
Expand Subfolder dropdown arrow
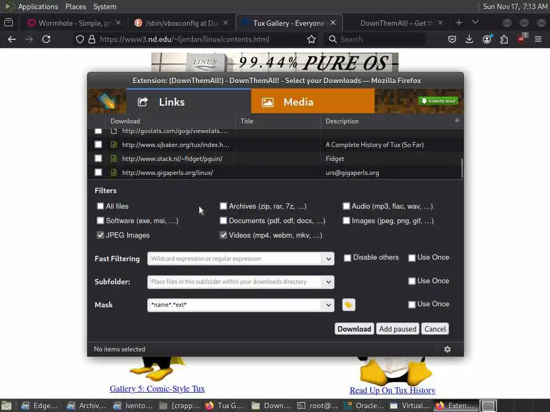click(328, 282)
